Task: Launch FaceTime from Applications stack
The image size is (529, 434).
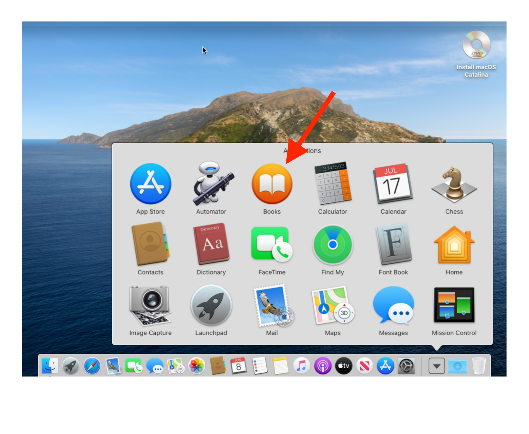Action: 272,244
